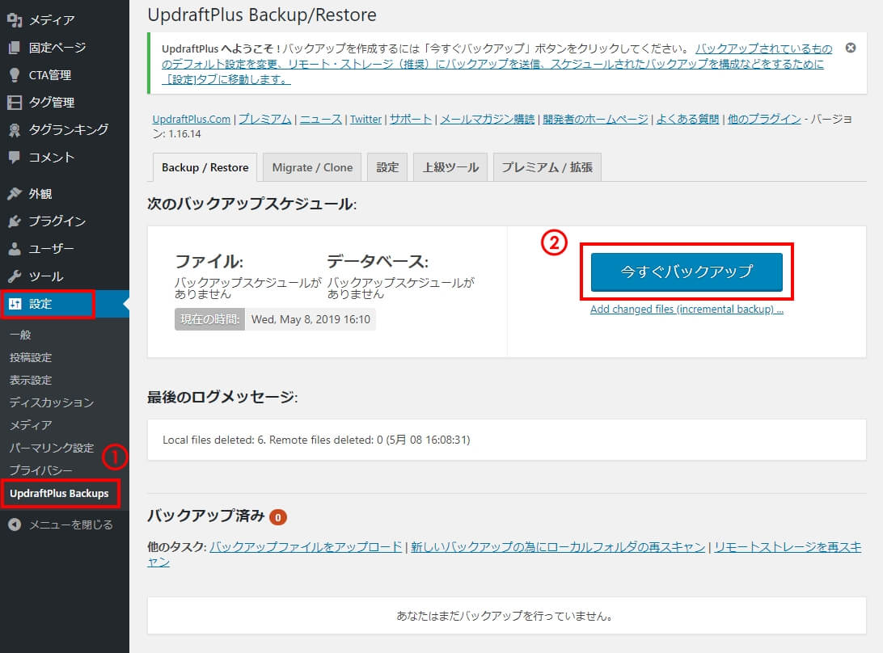Screen dimensions: 883x653
Task: Click the バックアップファイルをアップロード link
Action: tap(306, 546)
